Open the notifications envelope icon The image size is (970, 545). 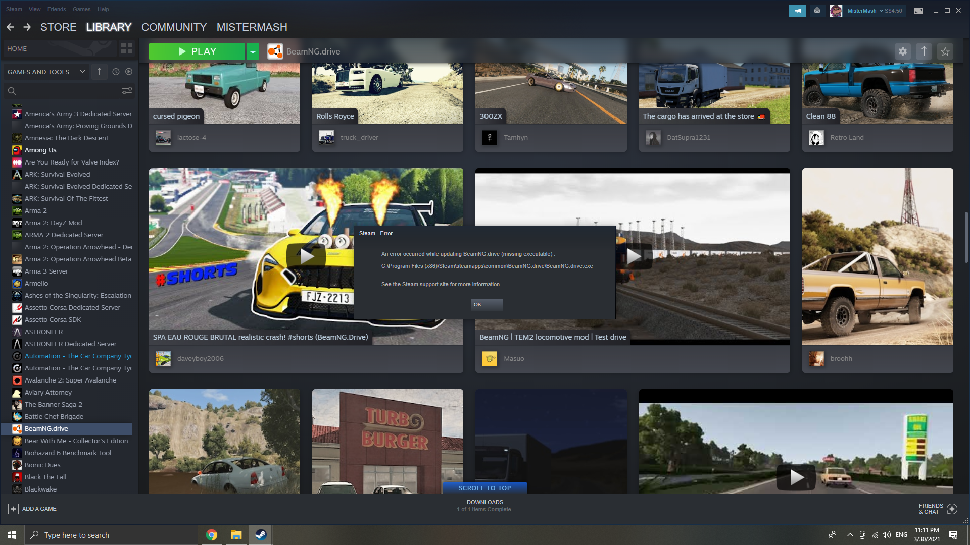(x=817, y=11)
